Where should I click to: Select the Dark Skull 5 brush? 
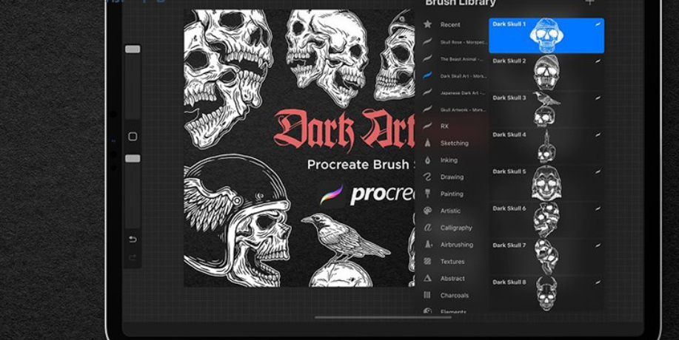[546, 183]
